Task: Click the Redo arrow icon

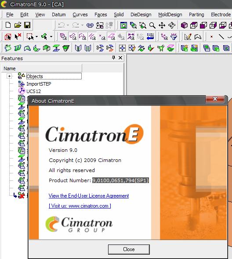Action: pyautogui.click(x=76, y=25)
